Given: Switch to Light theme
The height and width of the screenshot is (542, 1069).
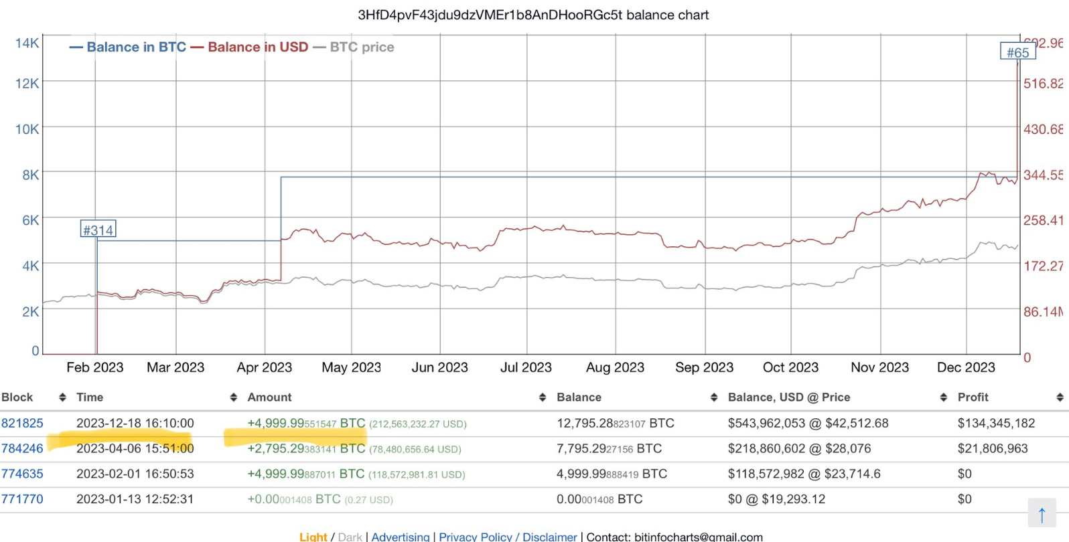Looking at the screenshot, I should click(313, 537).
